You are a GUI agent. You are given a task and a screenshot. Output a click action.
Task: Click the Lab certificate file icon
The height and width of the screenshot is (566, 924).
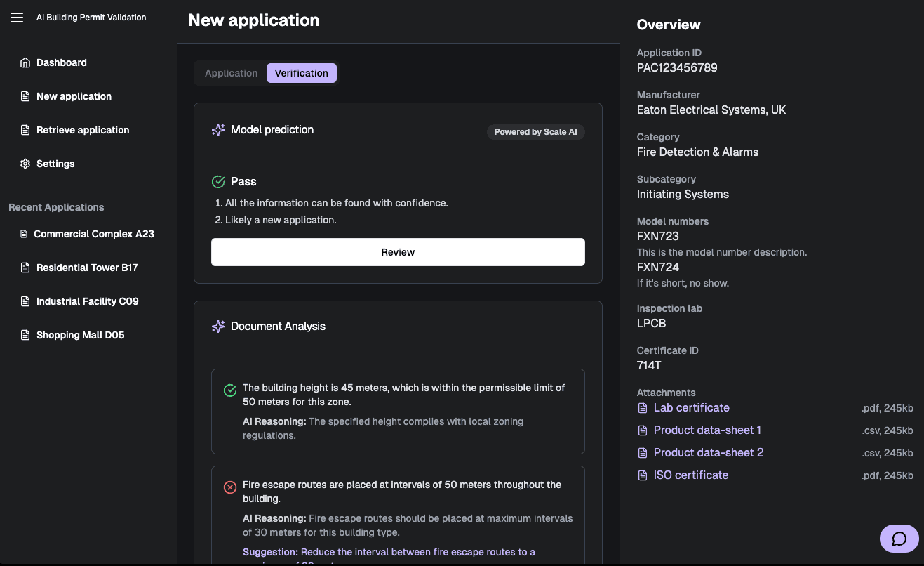click(x=642, y=408)
